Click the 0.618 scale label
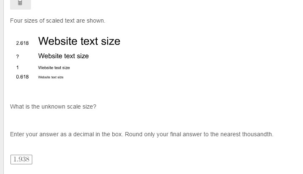This screenshot has width=303, height=174. (x=22, y=77)
